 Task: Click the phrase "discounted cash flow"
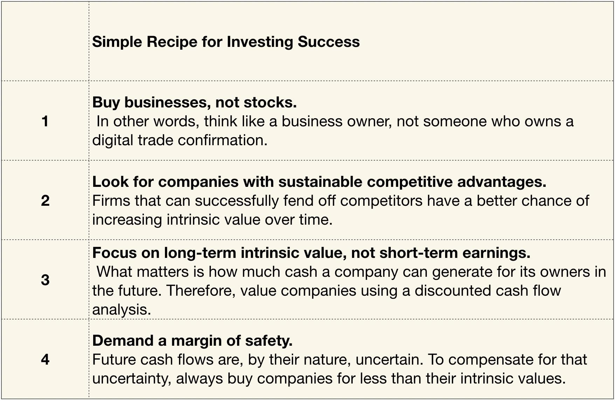(x=488, y=290)
